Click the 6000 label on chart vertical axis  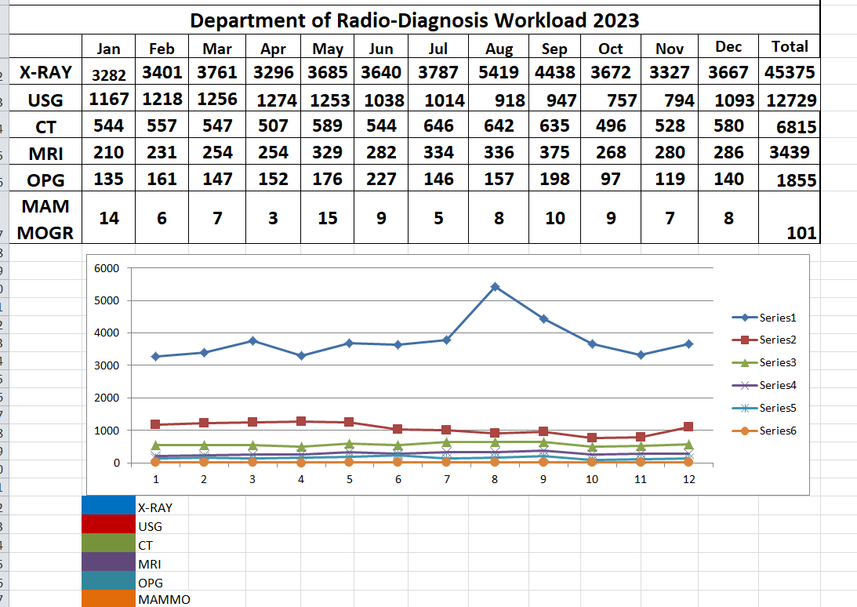(x=106, y=268)
